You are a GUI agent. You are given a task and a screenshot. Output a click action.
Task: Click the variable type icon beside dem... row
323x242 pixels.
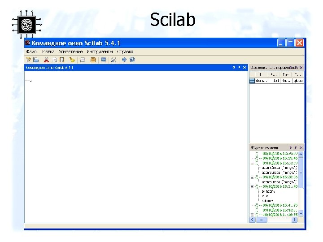tap(252, 81)
